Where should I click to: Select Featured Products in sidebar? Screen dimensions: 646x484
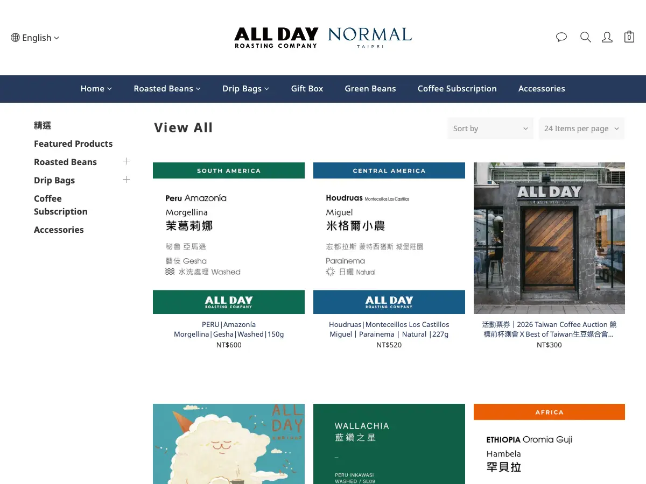[x=73, y=144]
